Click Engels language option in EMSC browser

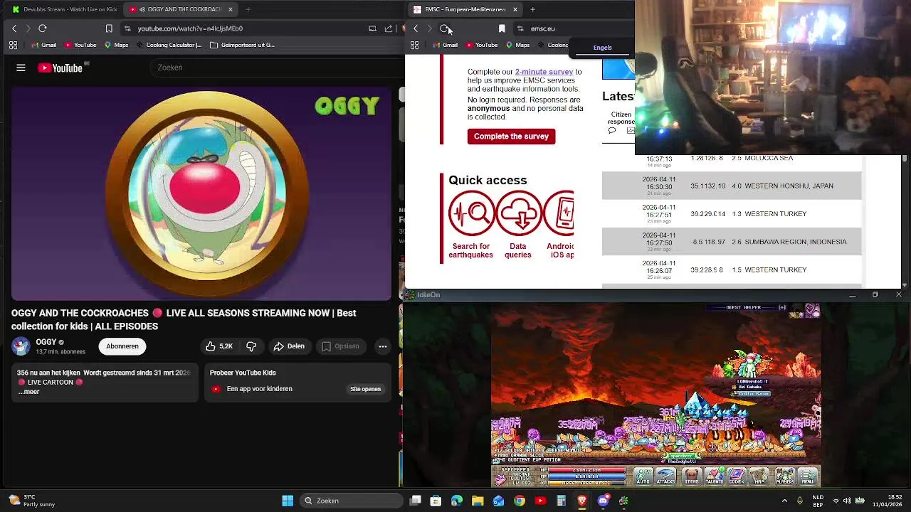pyautogui.click(x=602, y=48)
